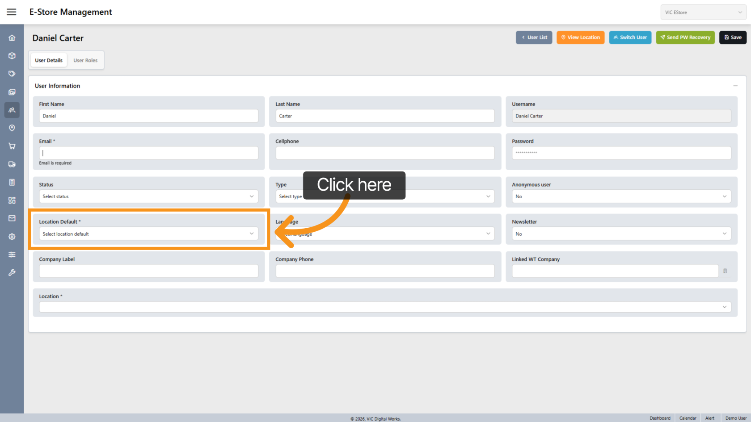Image resolution: width=751 pixels, height=422 pixels.
Task: Collapse the User Information section
Action: point(735,86)
